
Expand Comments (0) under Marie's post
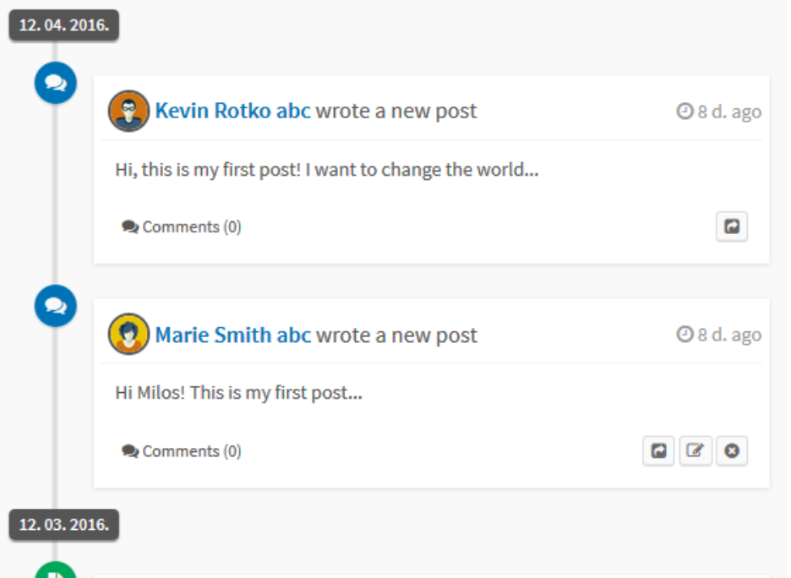(182, 451)
